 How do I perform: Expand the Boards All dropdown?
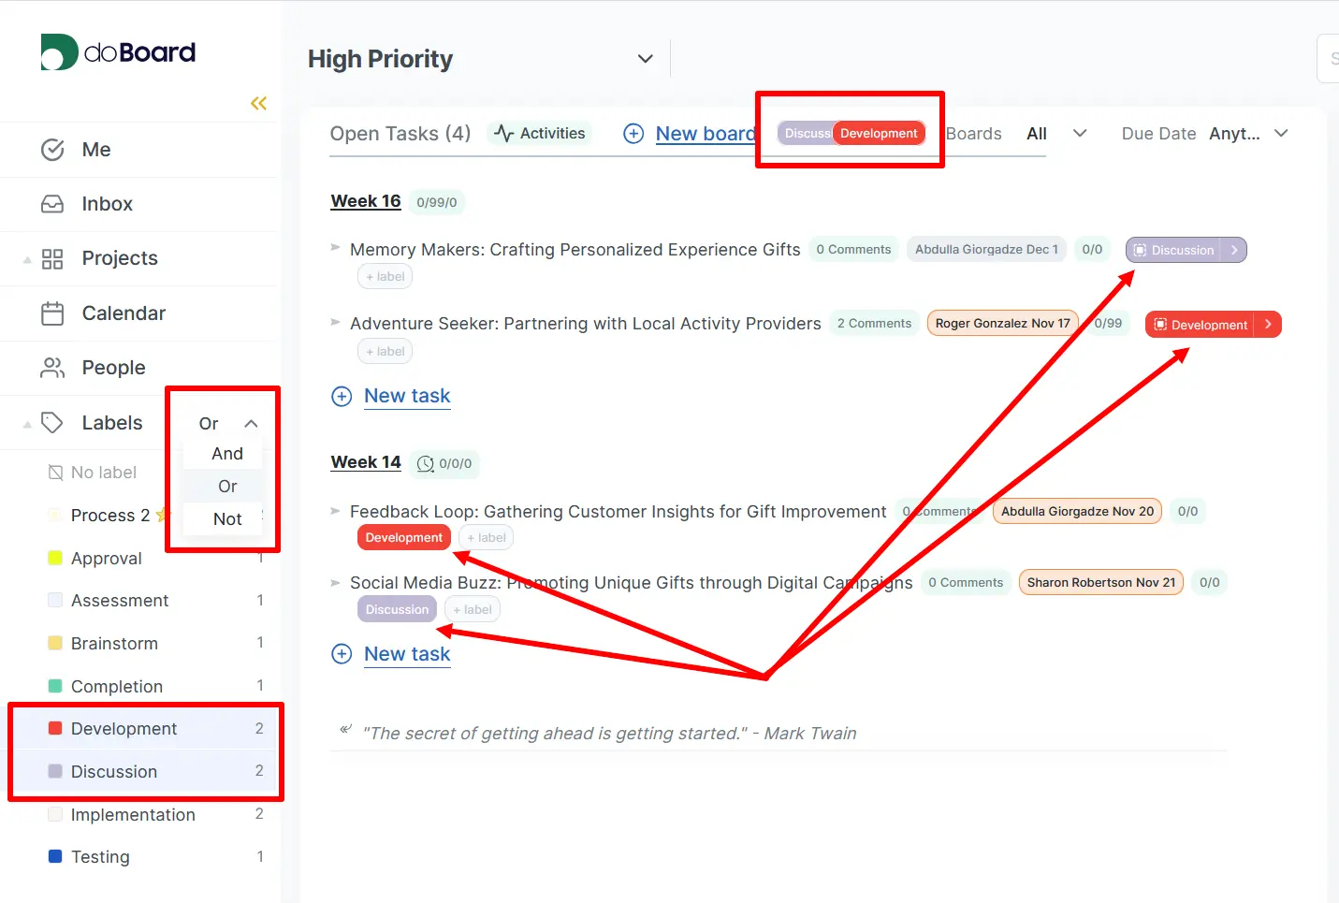tap(1079, 134)
